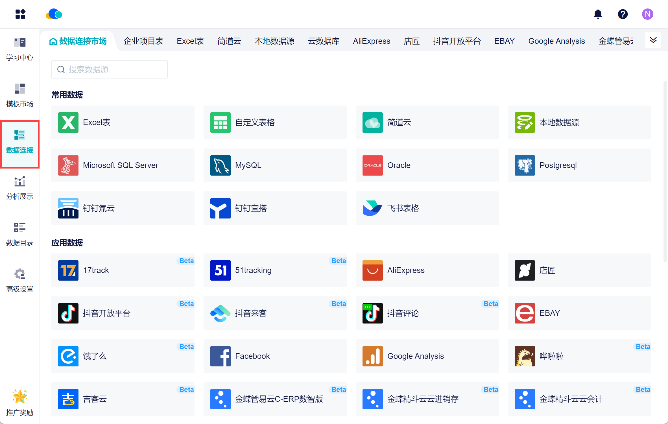
Task: Switch to 抖音开放平台 tab
Action: click(x=457, y=41)
